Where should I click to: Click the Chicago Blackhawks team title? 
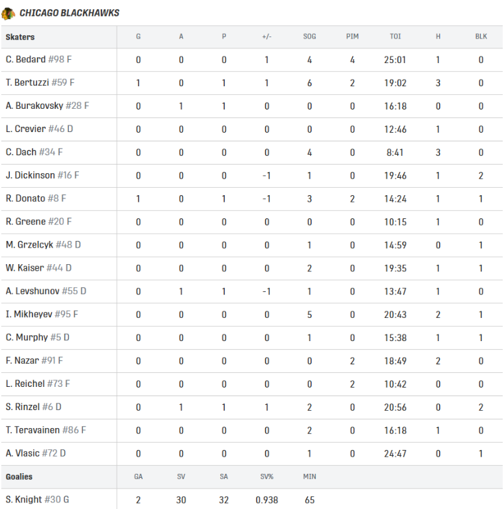coord(70,13)
